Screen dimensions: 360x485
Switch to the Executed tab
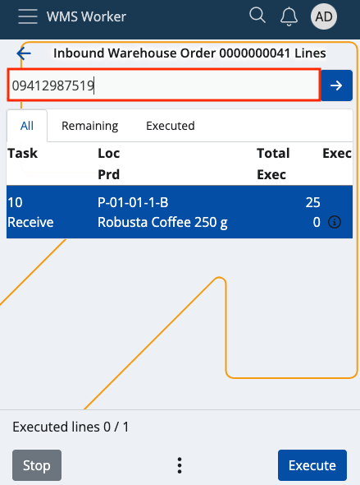(x=171, y=126)
